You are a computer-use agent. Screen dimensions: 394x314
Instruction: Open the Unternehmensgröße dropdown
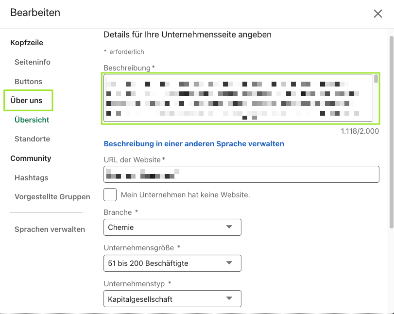[172, 263]
